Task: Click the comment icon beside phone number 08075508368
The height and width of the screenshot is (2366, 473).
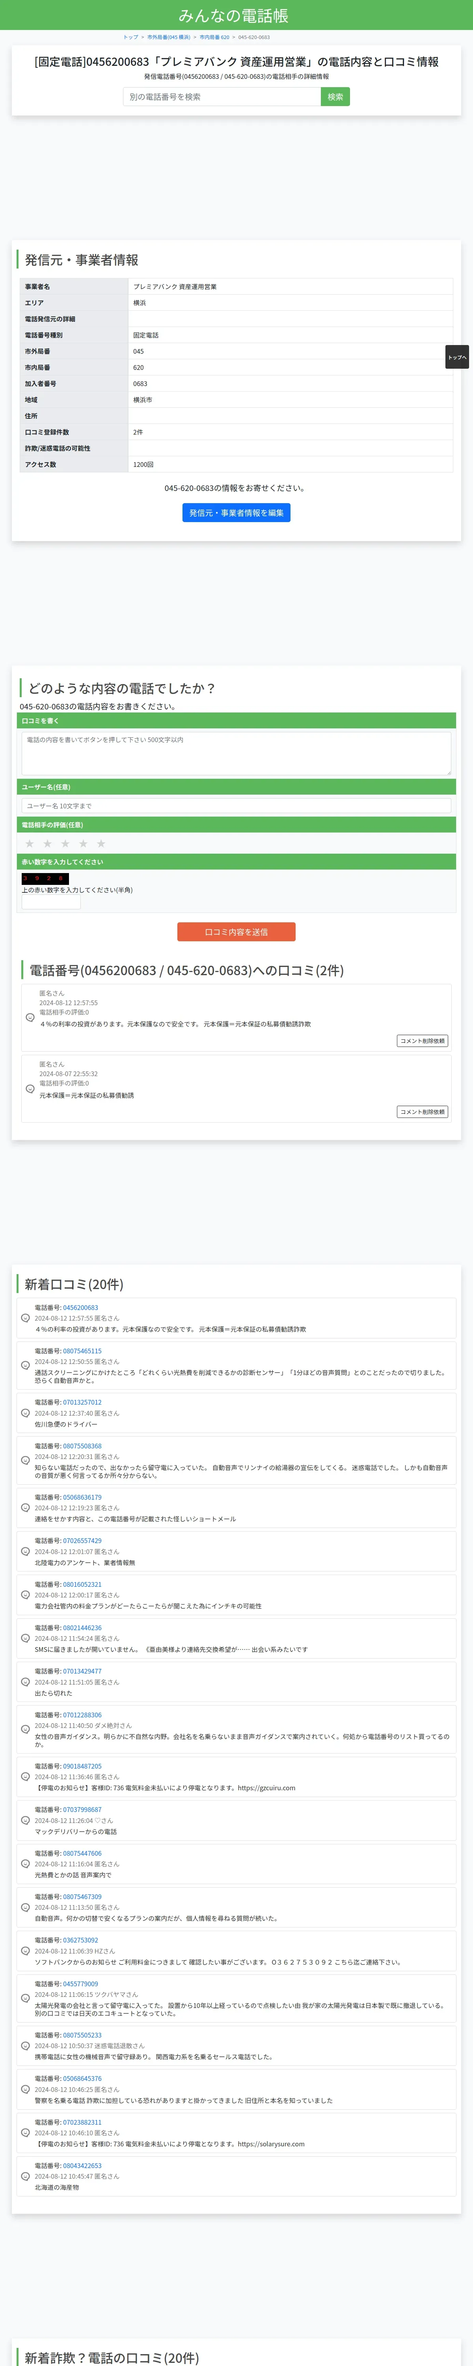Action: point(26,1460)
